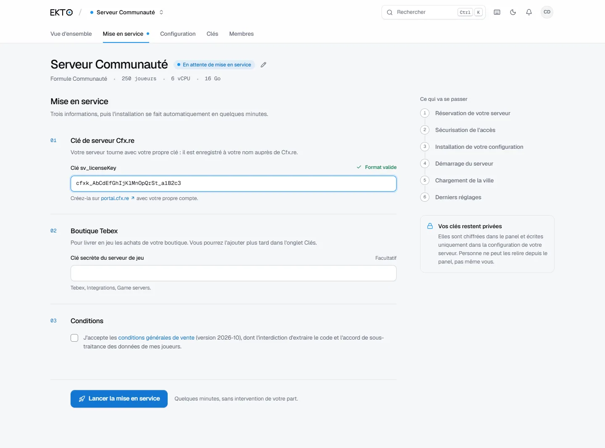605x448 pixels.
Task: Accept the conditions générales checkbox
Action: (74, 338)
